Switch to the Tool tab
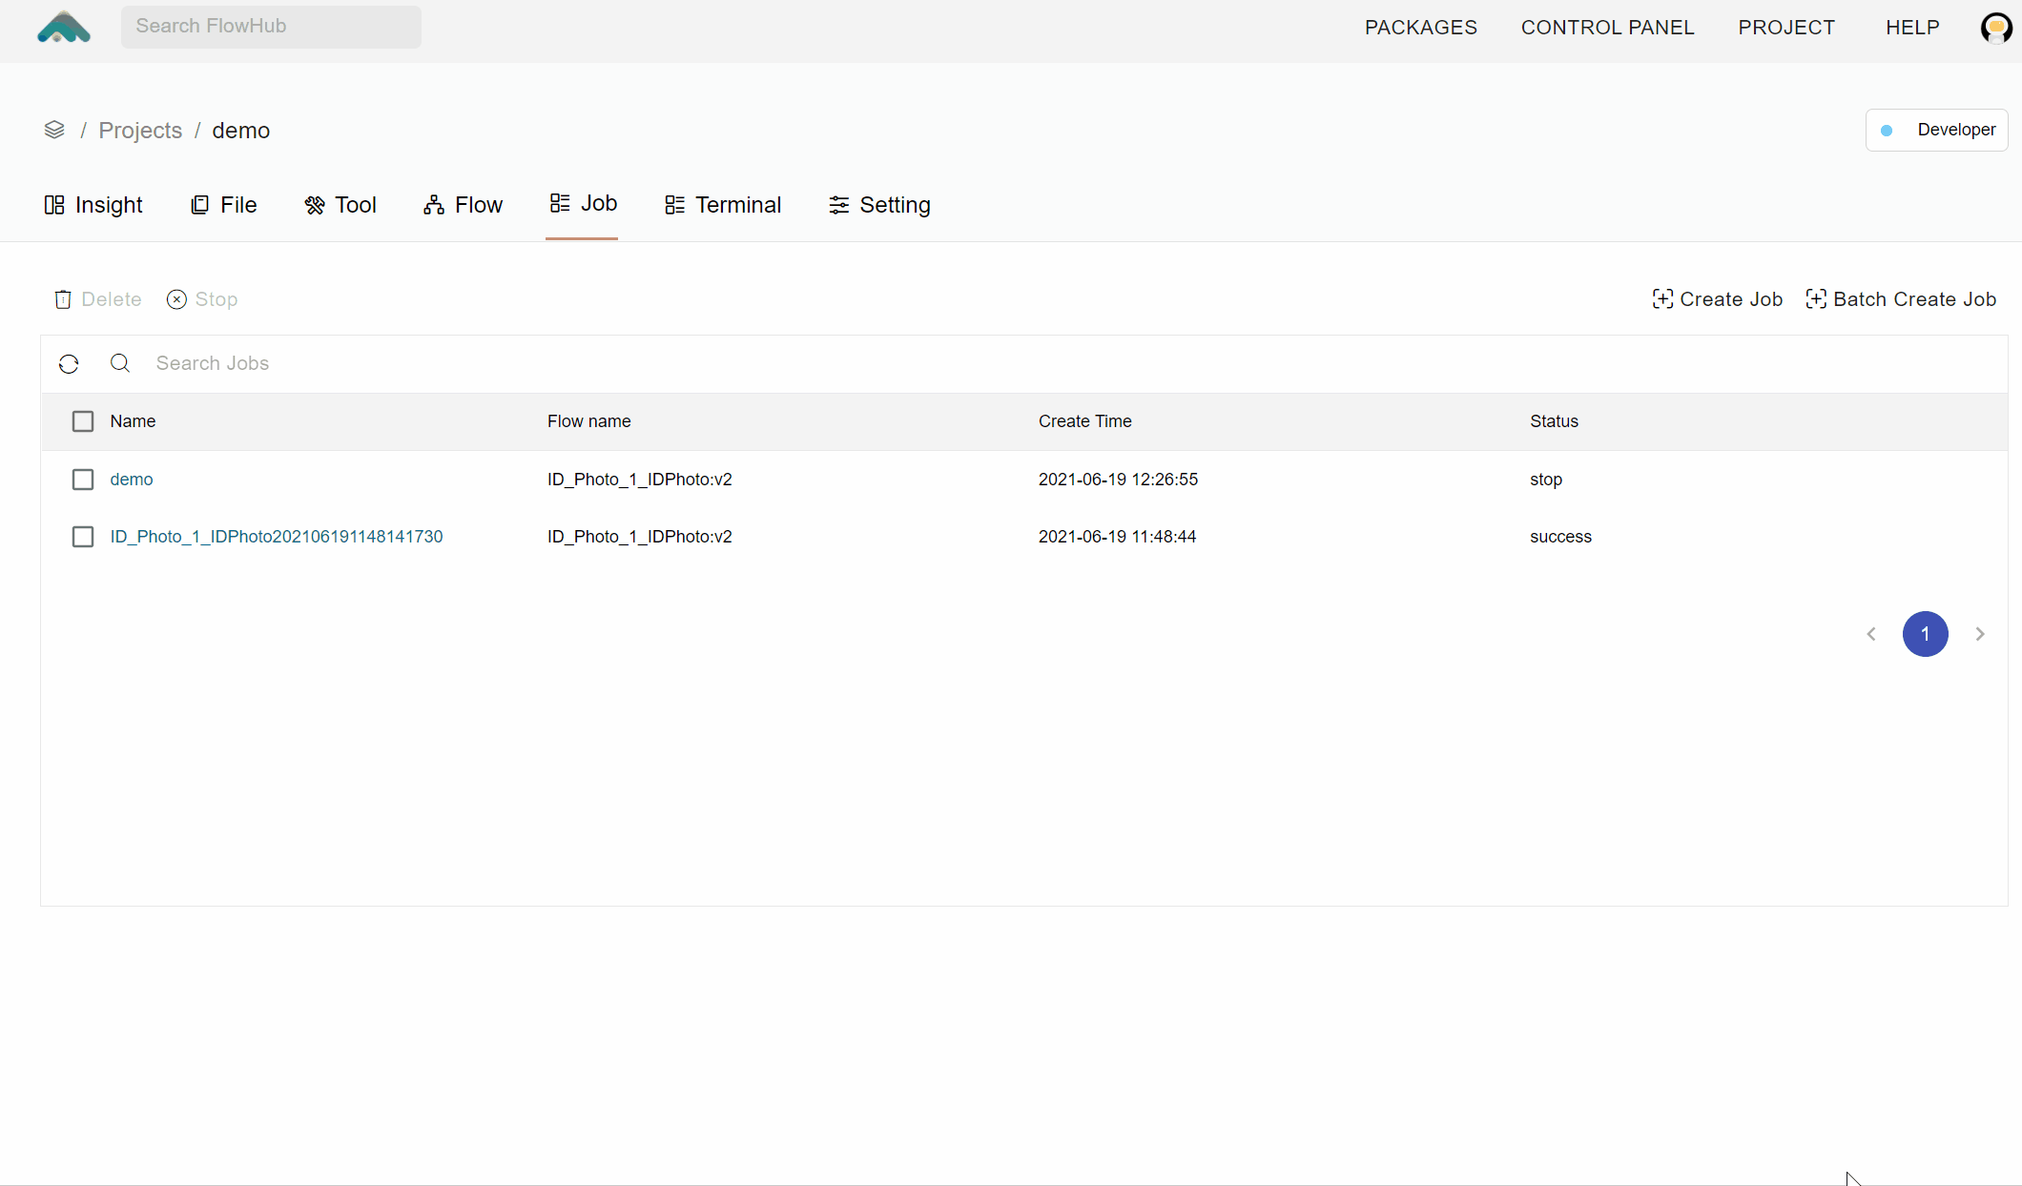Screen dimensions: 2022x1186 pyautogui.click(x=340, y=205)
